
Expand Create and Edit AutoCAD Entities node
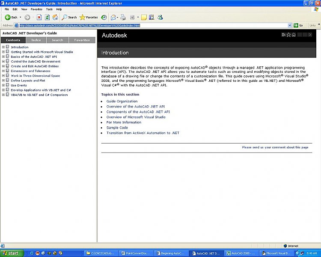3,66
